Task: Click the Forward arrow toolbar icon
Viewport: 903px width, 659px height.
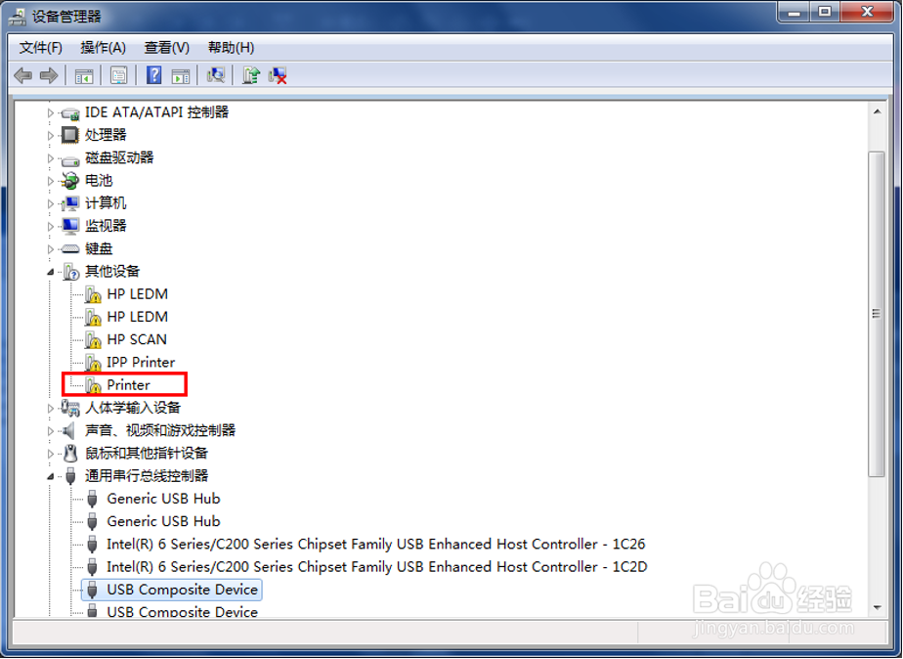Action: coord(49,75)
